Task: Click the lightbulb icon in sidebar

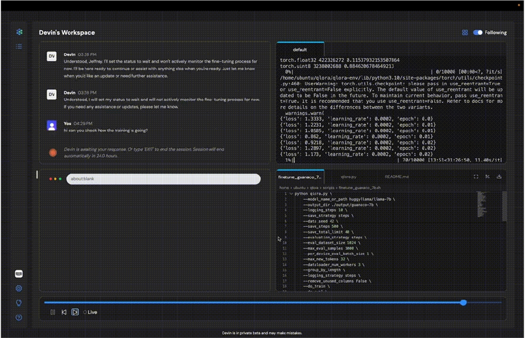Action: (x=19, y=302)
